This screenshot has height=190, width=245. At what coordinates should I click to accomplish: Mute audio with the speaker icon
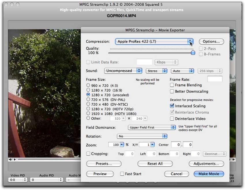click(x=10, y=159)
